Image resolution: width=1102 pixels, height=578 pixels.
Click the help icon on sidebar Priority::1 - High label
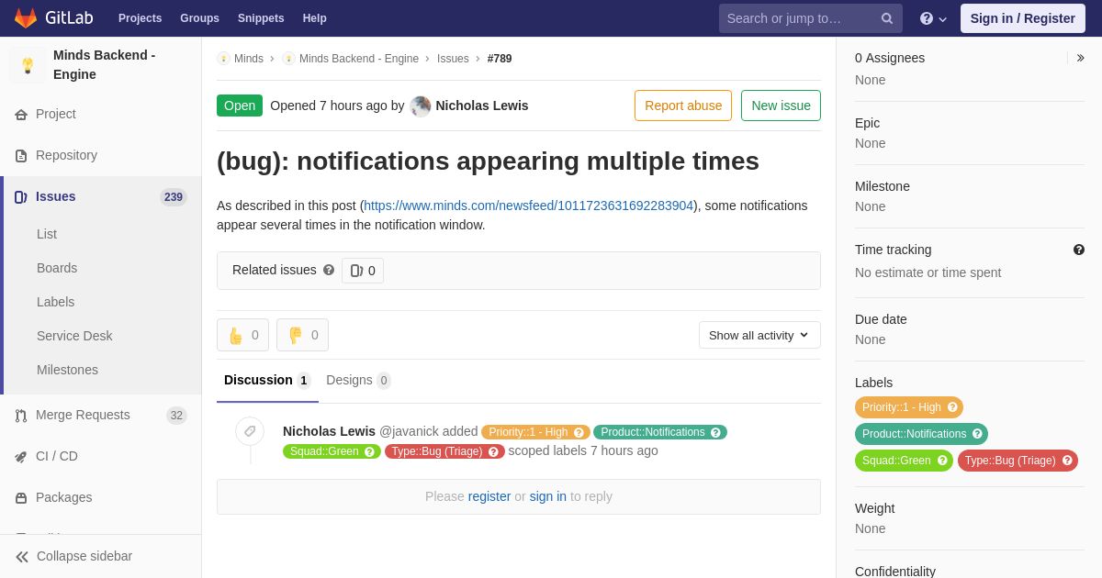(x=952, y=407)
